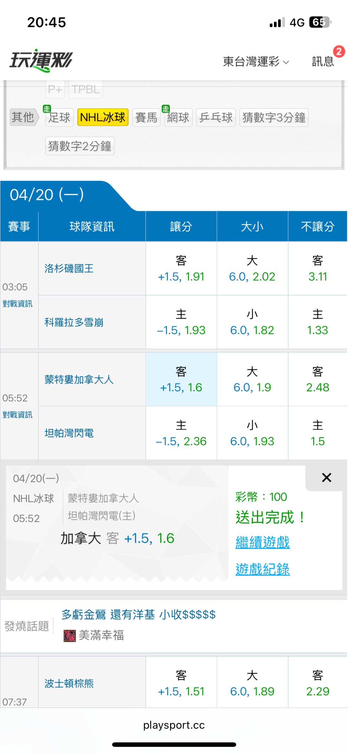Open the 遊戲紀錄 link
The height and width of the screenshot is (754, 348).
click(x=263, y=569)
